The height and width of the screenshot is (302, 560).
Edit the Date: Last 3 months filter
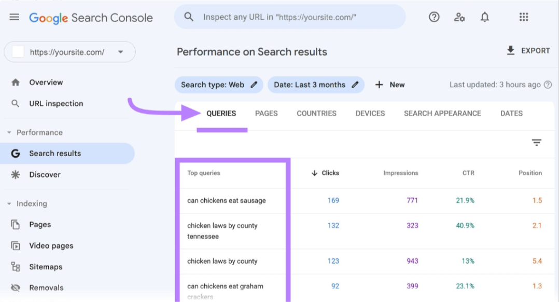tap(316, 85)
